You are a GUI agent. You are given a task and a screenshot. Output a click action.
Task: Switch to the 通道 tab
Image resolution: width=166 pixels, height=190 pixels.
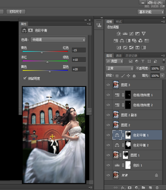[x=119, y=56]
